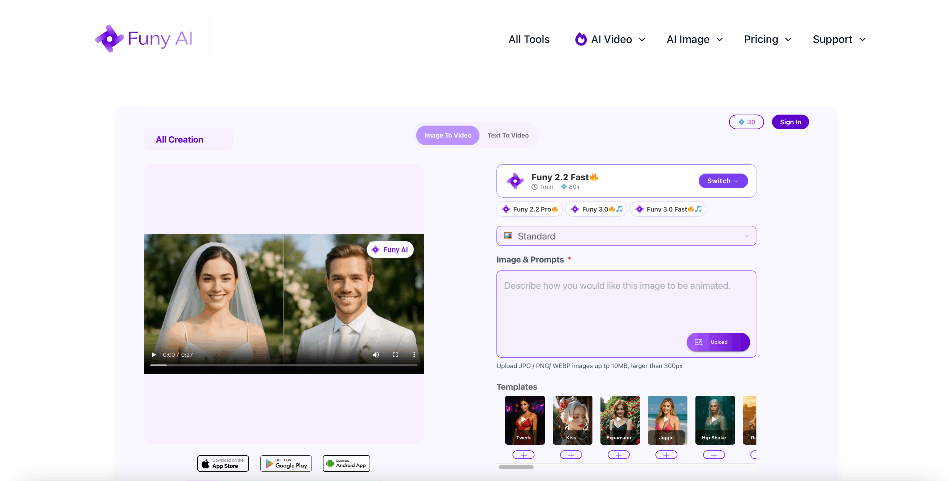This screenshot has width=949, height=481.
Task: Choose the Funy 2.2 Pro model
Action: point(529,209)
